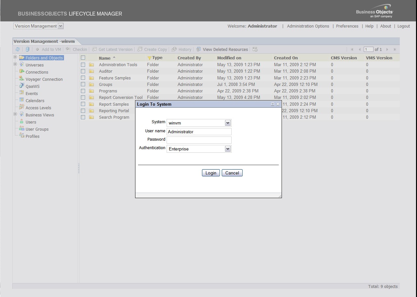The width and height of the screenshot is (417, 297).
Task: Select User Groups in the tree
Action: pos(37,129)
